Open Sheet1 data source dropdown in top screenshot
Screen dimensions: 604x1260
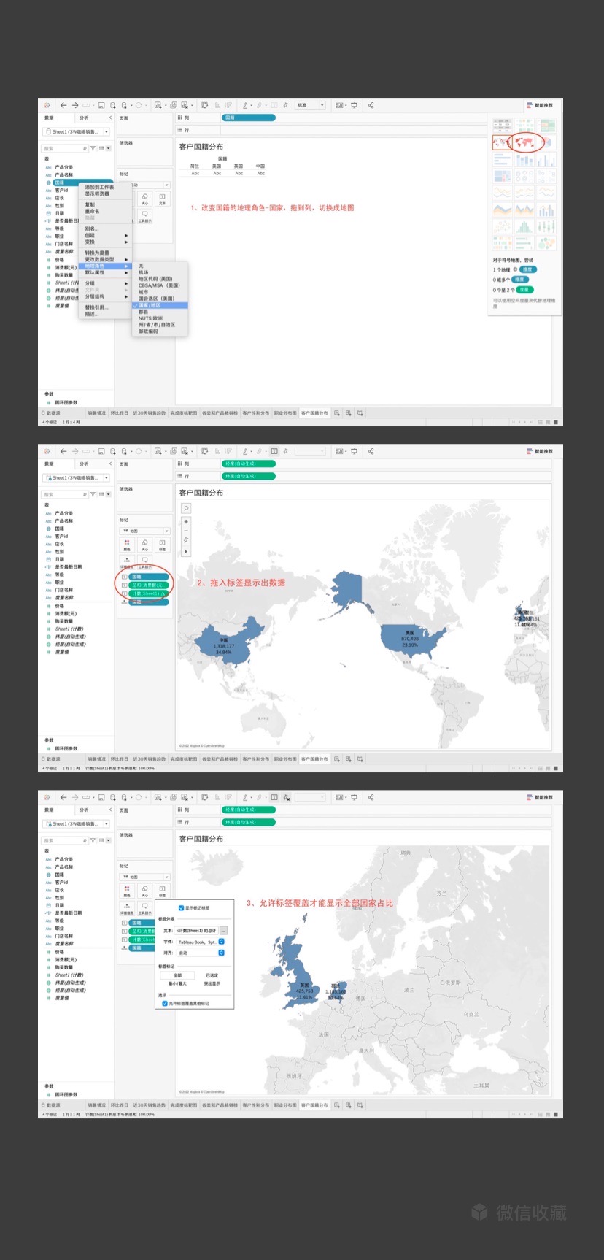click(76, 132)
